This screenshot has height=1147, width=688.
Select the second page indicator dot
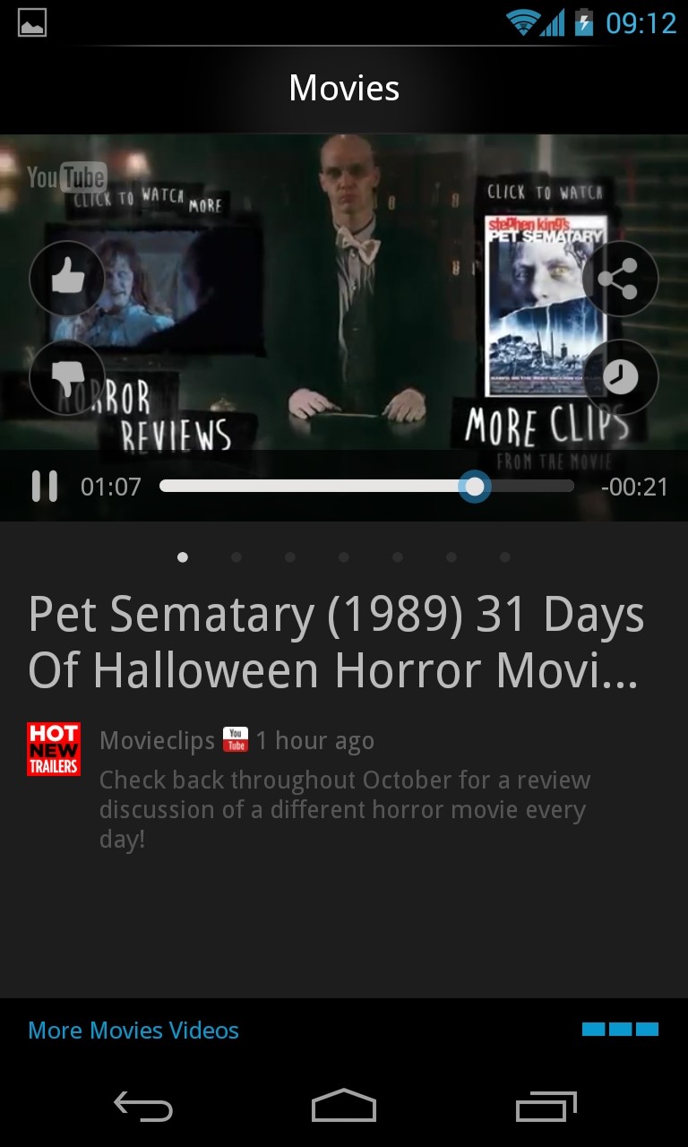point(236,557)
